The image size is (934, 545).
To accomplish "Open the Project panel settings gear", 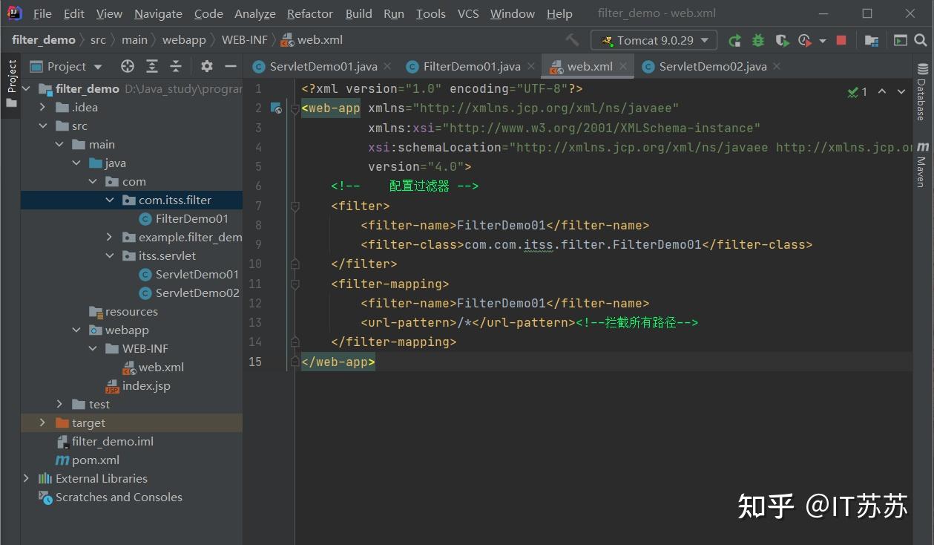I will coord(207,66).
